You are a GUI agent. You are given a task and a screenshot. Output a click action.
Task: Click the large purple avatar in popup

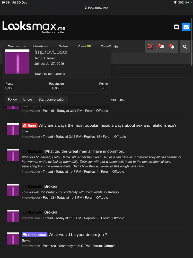(17, 62)
